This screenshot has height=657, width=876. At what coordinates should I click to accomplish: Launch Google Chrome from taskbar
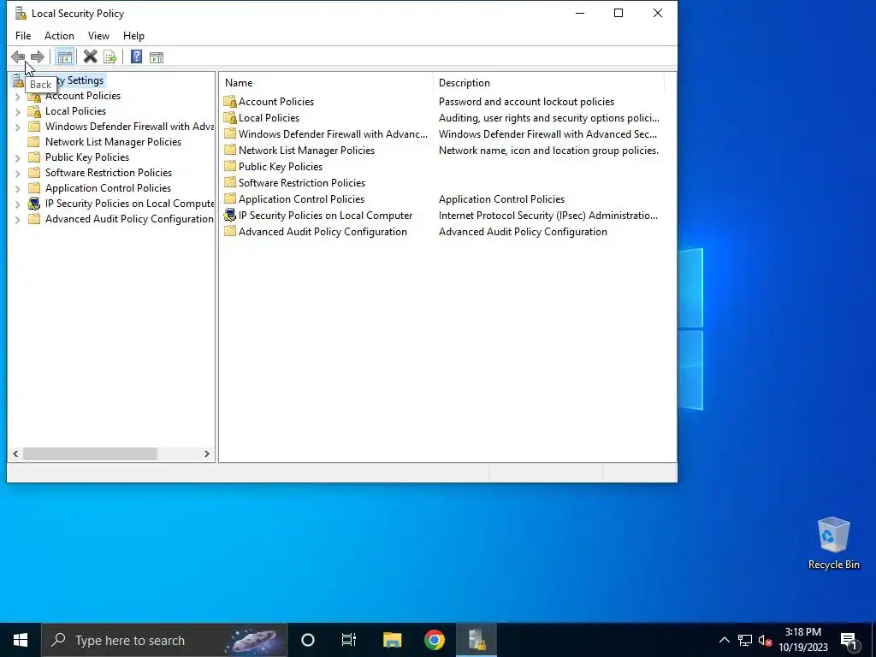(434, 640)
